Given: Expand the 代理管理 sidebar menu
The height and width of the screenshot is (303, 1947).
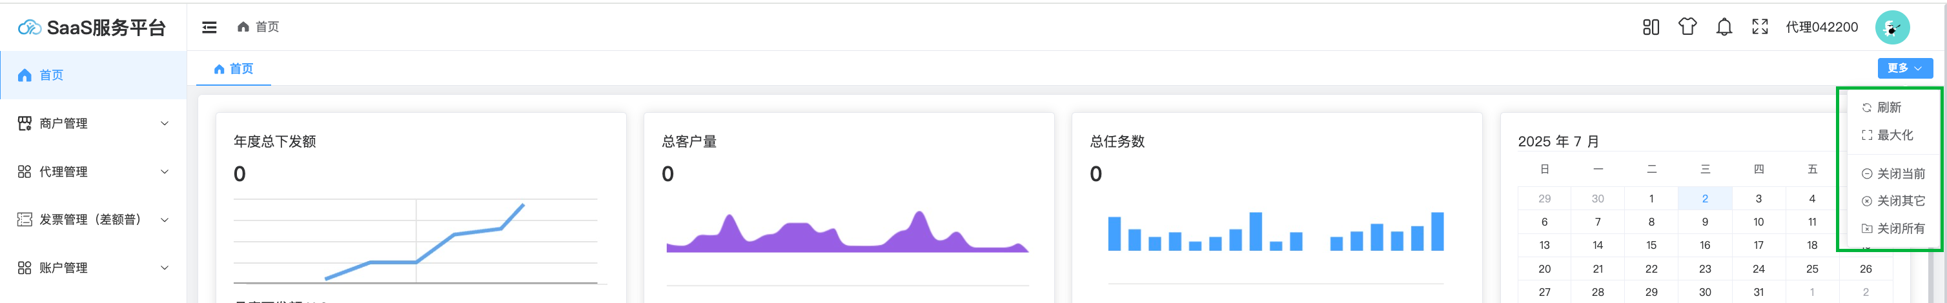Looking at the screenshot, I should [93, 171].
